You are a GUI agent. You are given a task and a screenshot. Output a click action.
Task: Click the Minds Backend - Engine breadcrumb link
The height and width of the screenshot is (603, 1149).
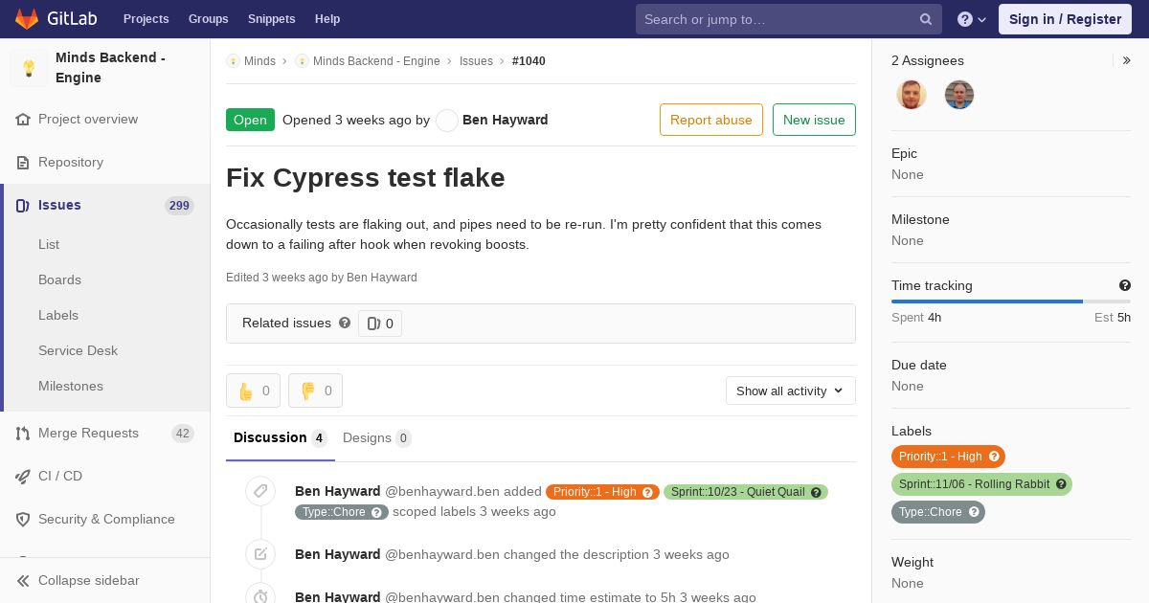pos(376,60)
